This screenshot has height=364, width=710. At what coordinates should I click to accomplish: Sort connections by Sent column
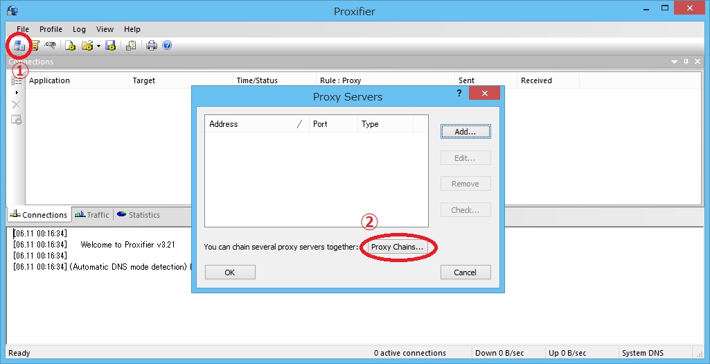coord(486,80)
